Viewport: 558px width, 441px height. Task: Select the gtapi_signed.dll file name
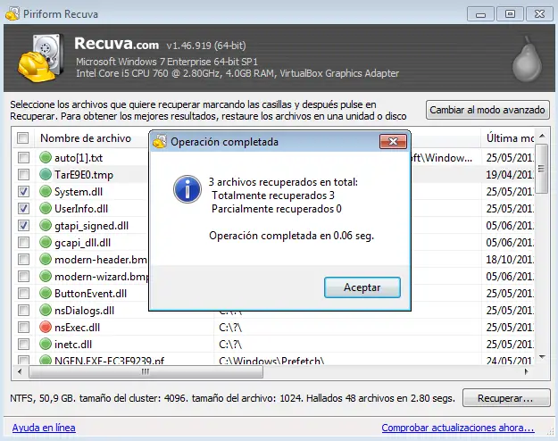pyautogui.click(x=91, y=226)
